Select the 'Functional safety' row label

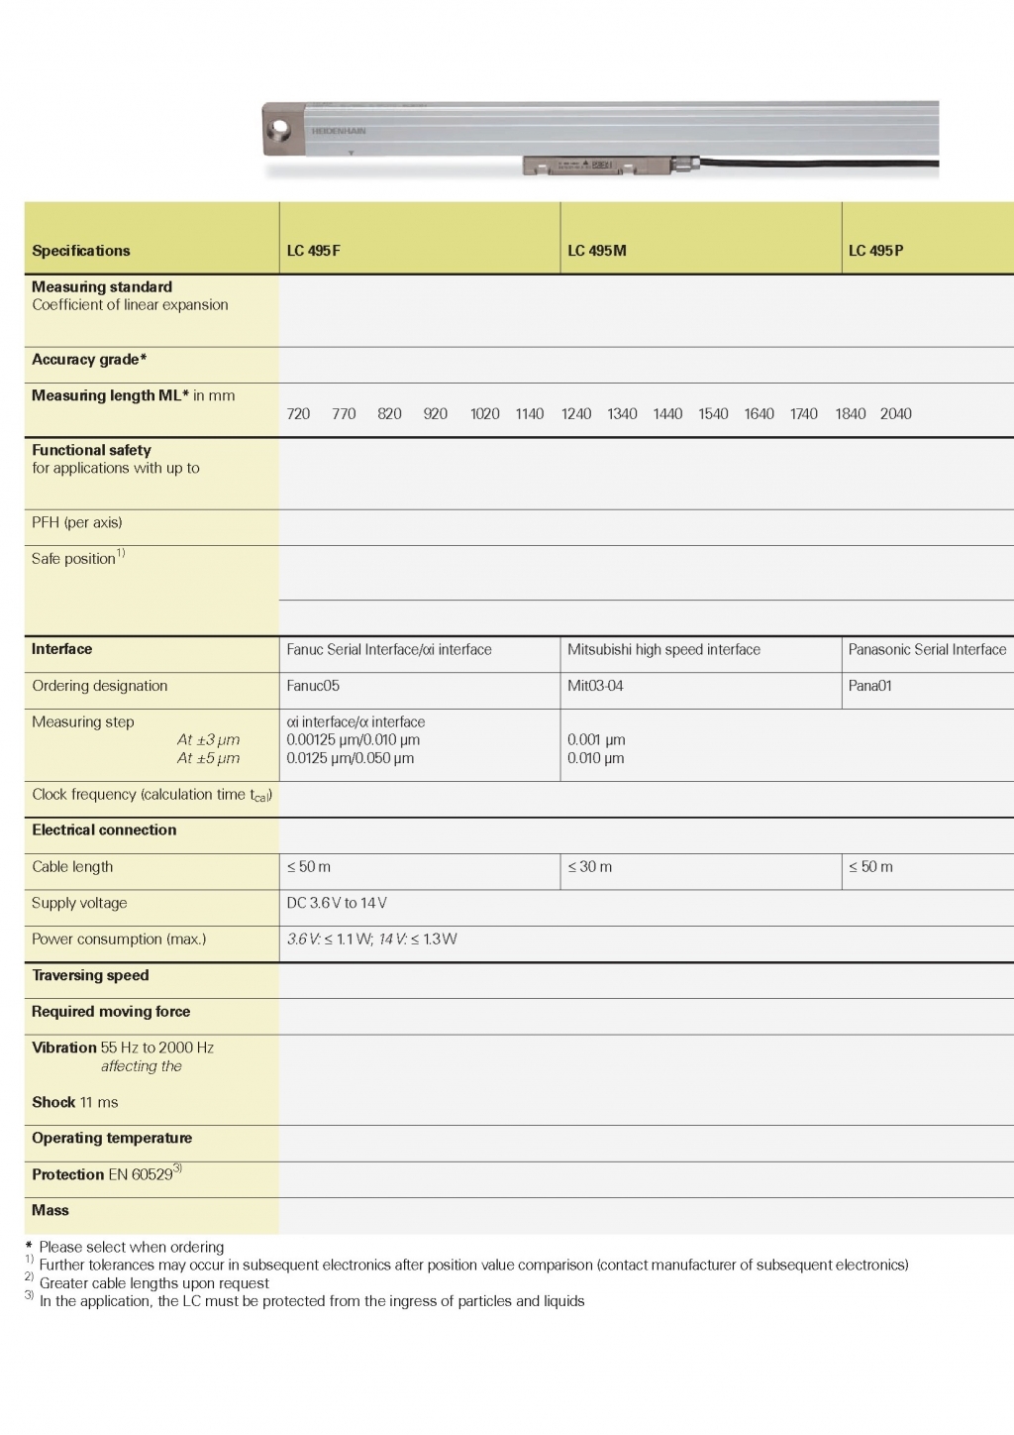point(91,450)
